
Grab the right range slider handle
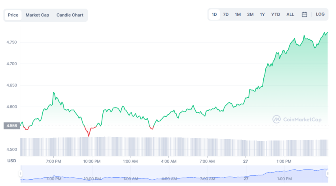pyautogui.click(x=327, y=174)
